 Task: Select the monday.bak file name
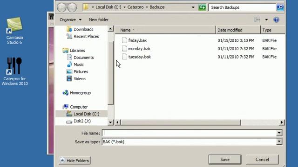(139, 49)
